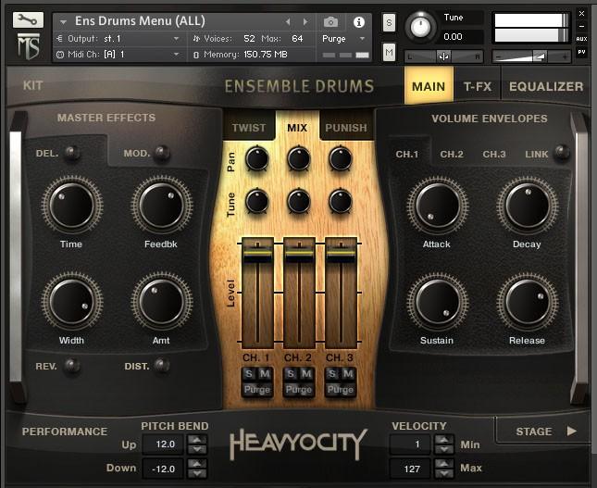This screenshot has width=597, height=488.
Task: Select the TWIST tab
Action: 248,128
